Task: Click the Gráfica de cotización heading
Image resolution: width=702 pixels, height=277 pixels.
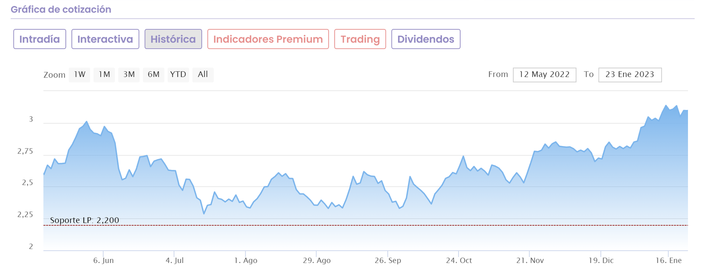Action: [x=61, y=9]
